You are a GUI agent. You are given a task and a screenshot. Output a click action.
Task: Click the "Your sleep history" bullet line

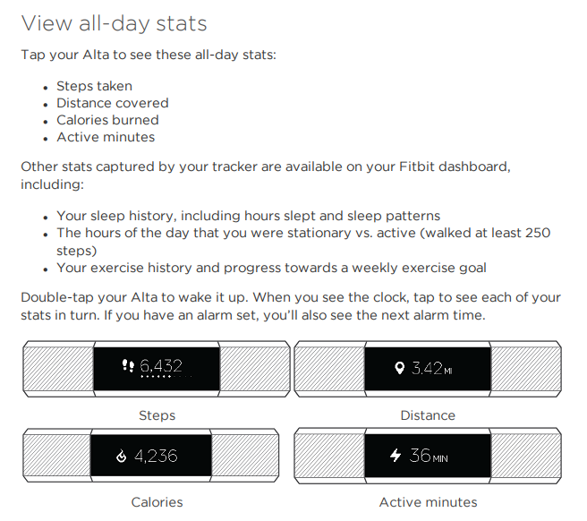(x=248, y=216)
